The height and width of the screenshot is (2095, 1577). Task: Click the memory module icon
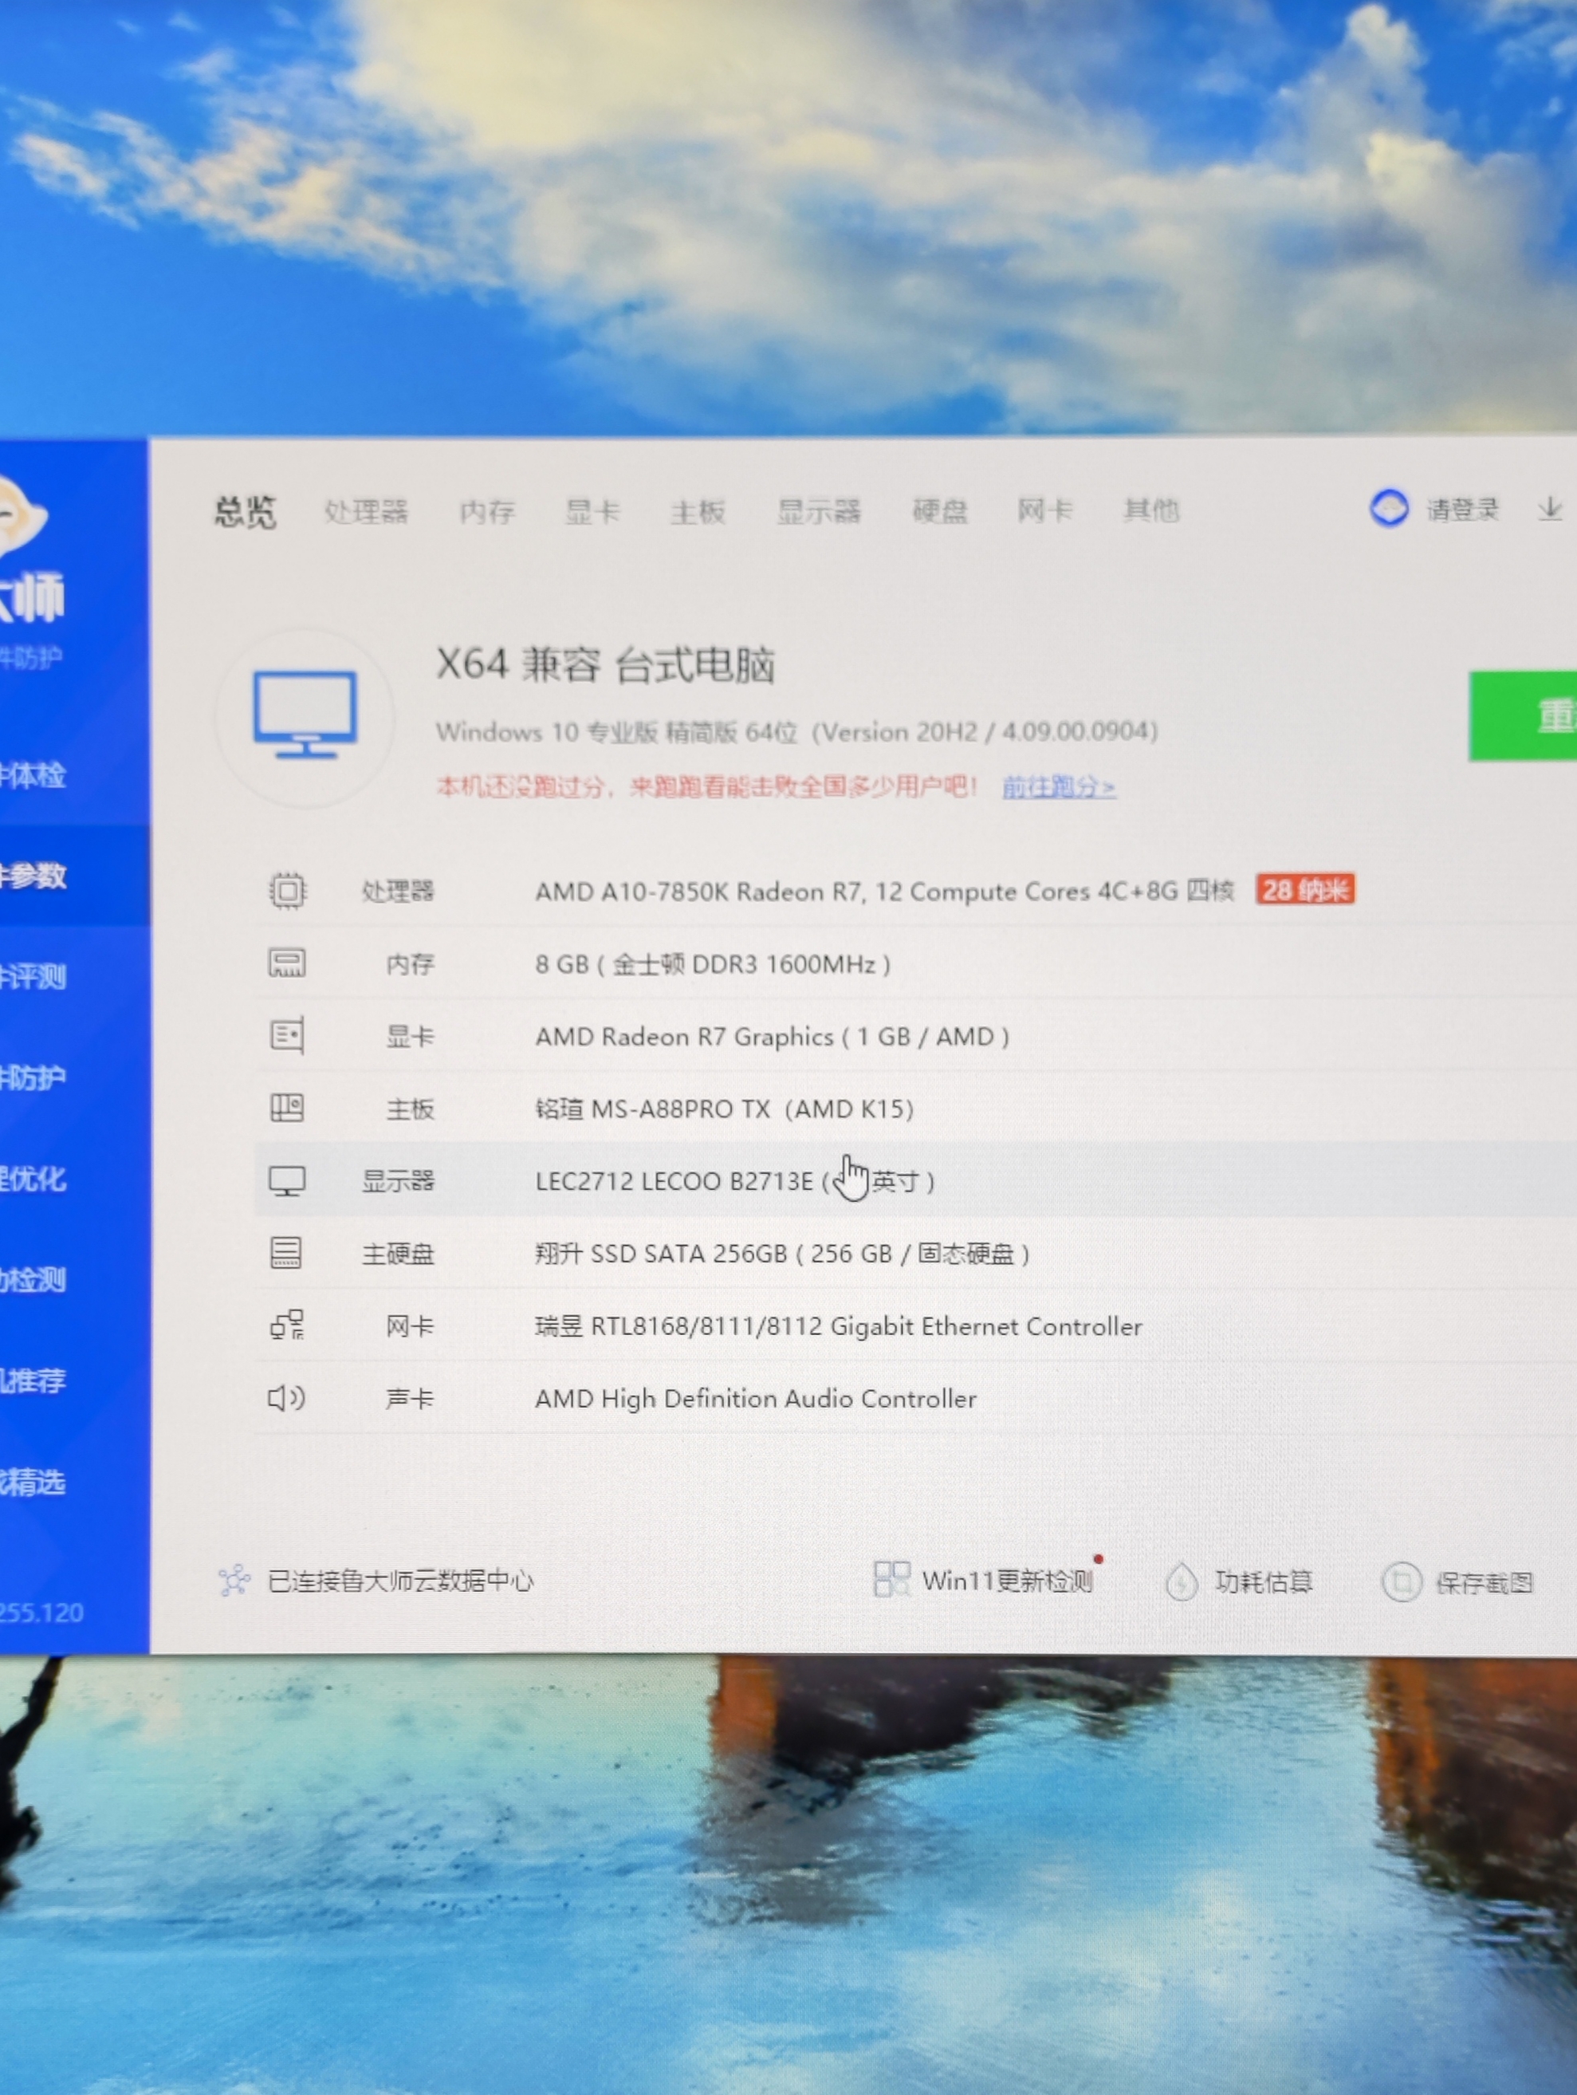(x=287, y=963)
